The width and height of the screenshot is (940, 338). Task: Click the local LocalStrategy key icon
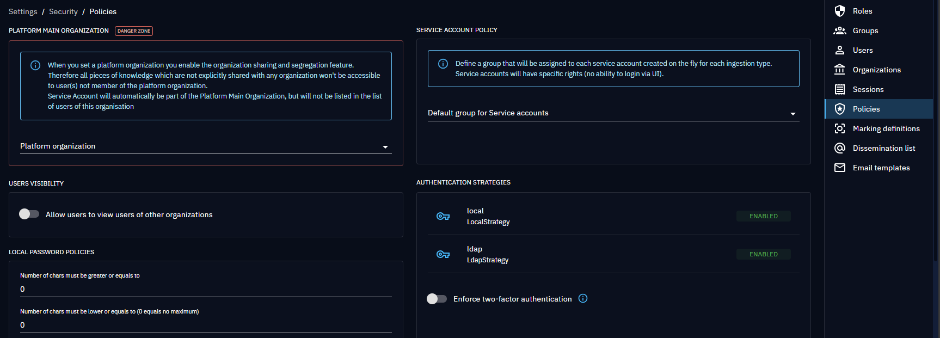point(443,216)
